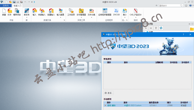Viewport: 194px width, 110px height.
Task: Expand the 库发布 dropdown arrow
Action: click(x=27, y=17)
